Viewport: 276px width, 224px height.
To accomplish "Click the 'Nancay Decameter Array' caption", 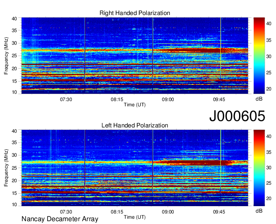I will click(60, 219).
